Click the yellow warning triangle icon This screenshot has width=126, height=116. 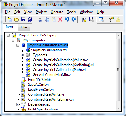click(118, 19)
